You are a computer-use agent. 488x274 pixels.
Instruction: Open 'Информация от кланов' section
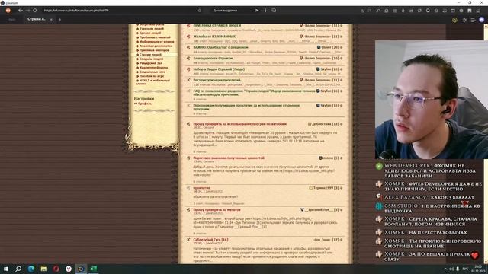[x=156, y=42]
